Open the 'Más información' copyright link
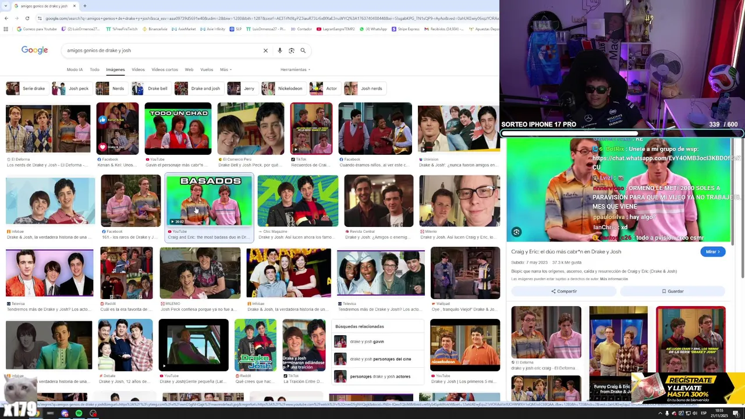 [613, 279]
